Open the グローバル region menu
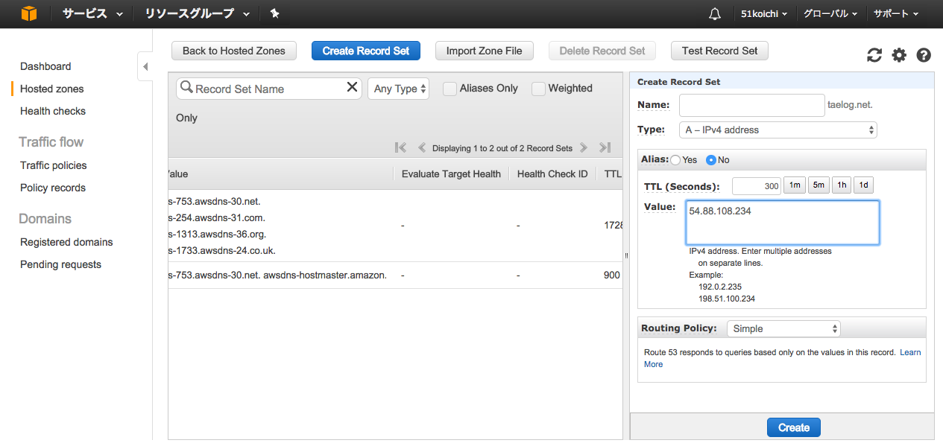This screenshot has height=446, width=943. click(830, 13)
